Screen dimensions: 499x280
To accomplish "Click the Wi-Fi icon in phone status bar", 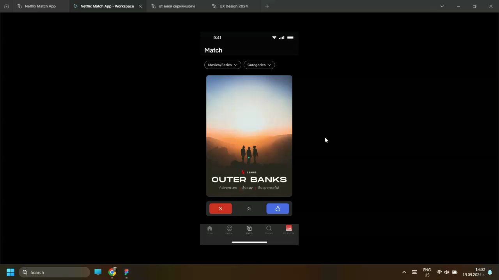I will click(x=274, y=38).
